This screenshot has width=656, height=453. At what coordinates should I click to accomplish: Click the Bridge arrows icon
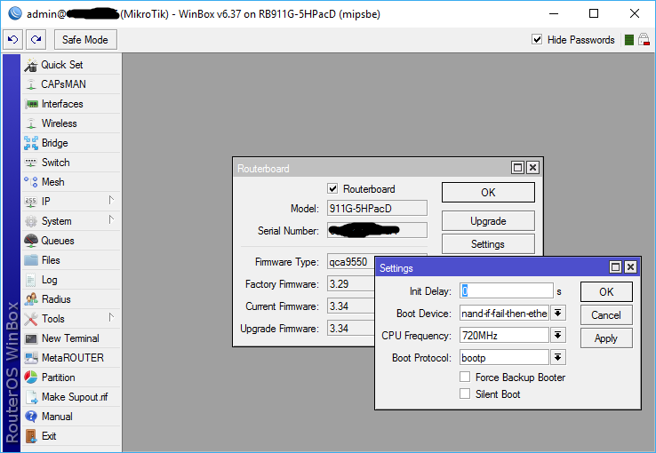[x=31, y=143]
